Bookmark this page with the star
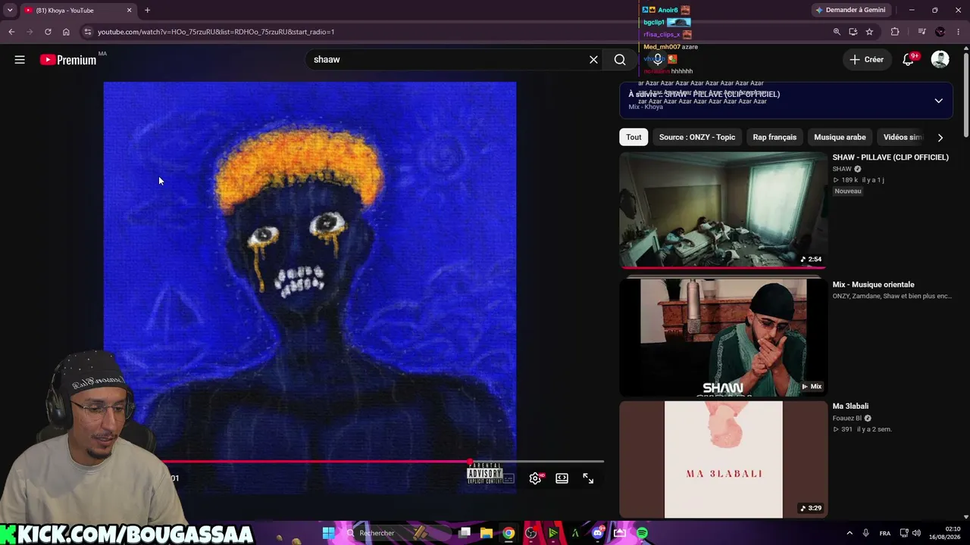The height and width of the screenshot is (545, 970). pos(869,32)
